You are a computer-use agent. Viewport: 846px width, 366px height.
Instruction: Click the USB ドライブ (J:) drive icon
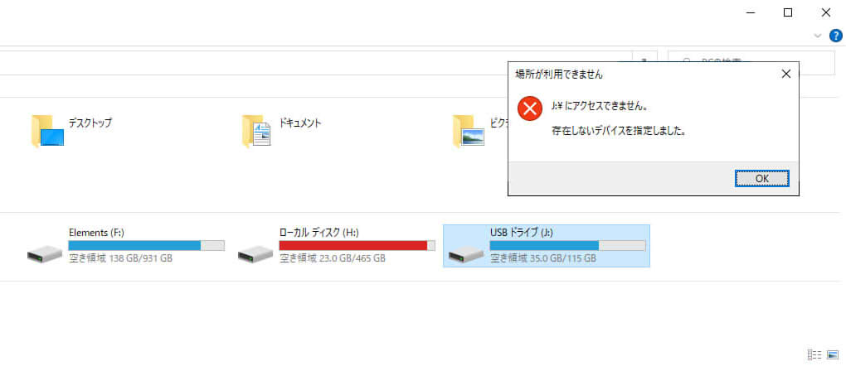(x=466, y=253)
